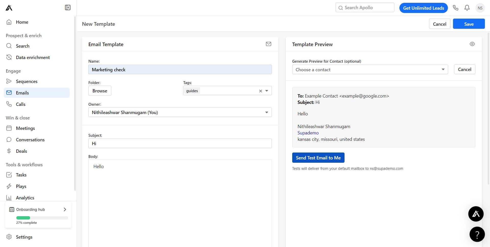Open the Choose a contact dropdown
Image resolution: width=490 pixels, height=247 pixels.
370,70
